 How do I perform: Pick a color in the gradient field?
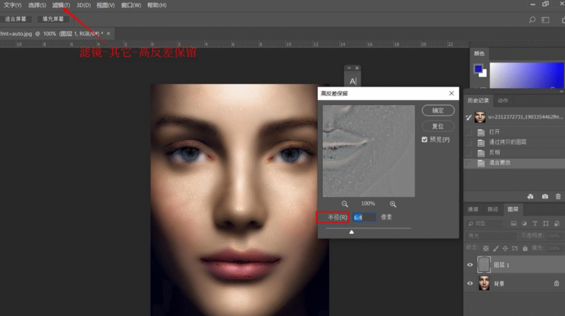click(x=526, y=75)
